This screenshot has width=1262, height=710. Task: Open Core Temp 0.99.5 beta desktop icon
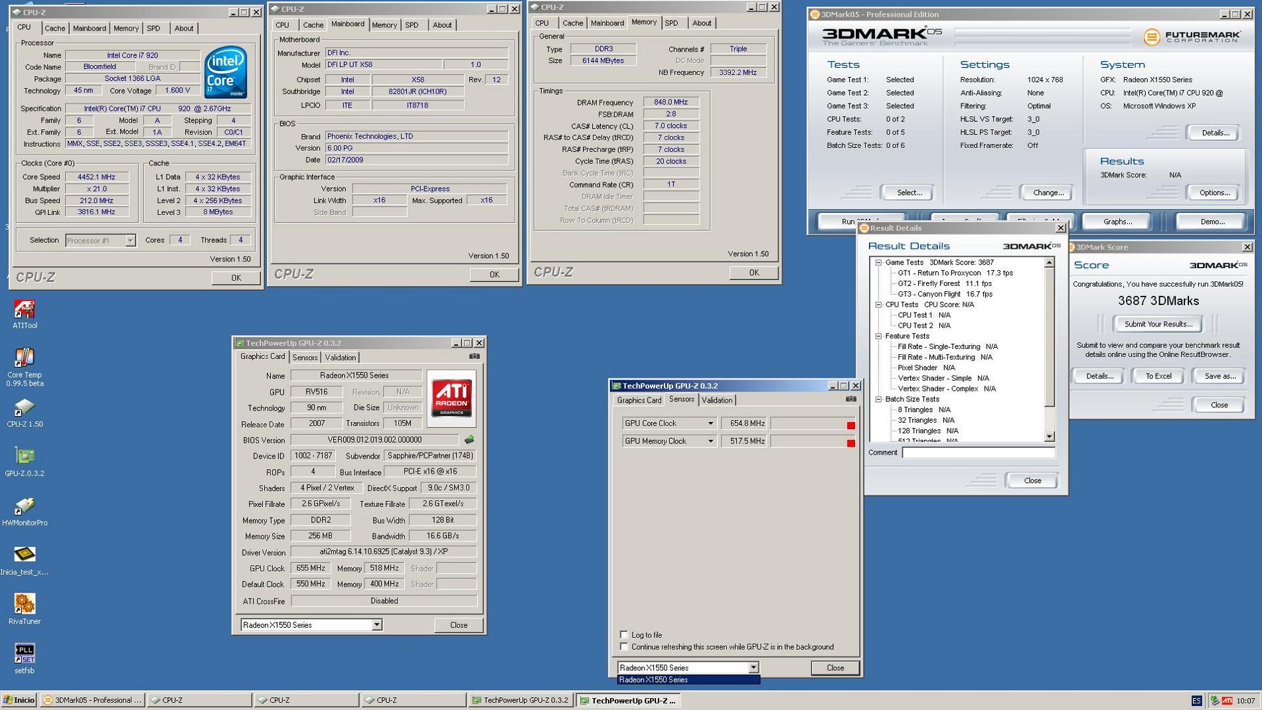pyautogui.click(x=25, y=367)
